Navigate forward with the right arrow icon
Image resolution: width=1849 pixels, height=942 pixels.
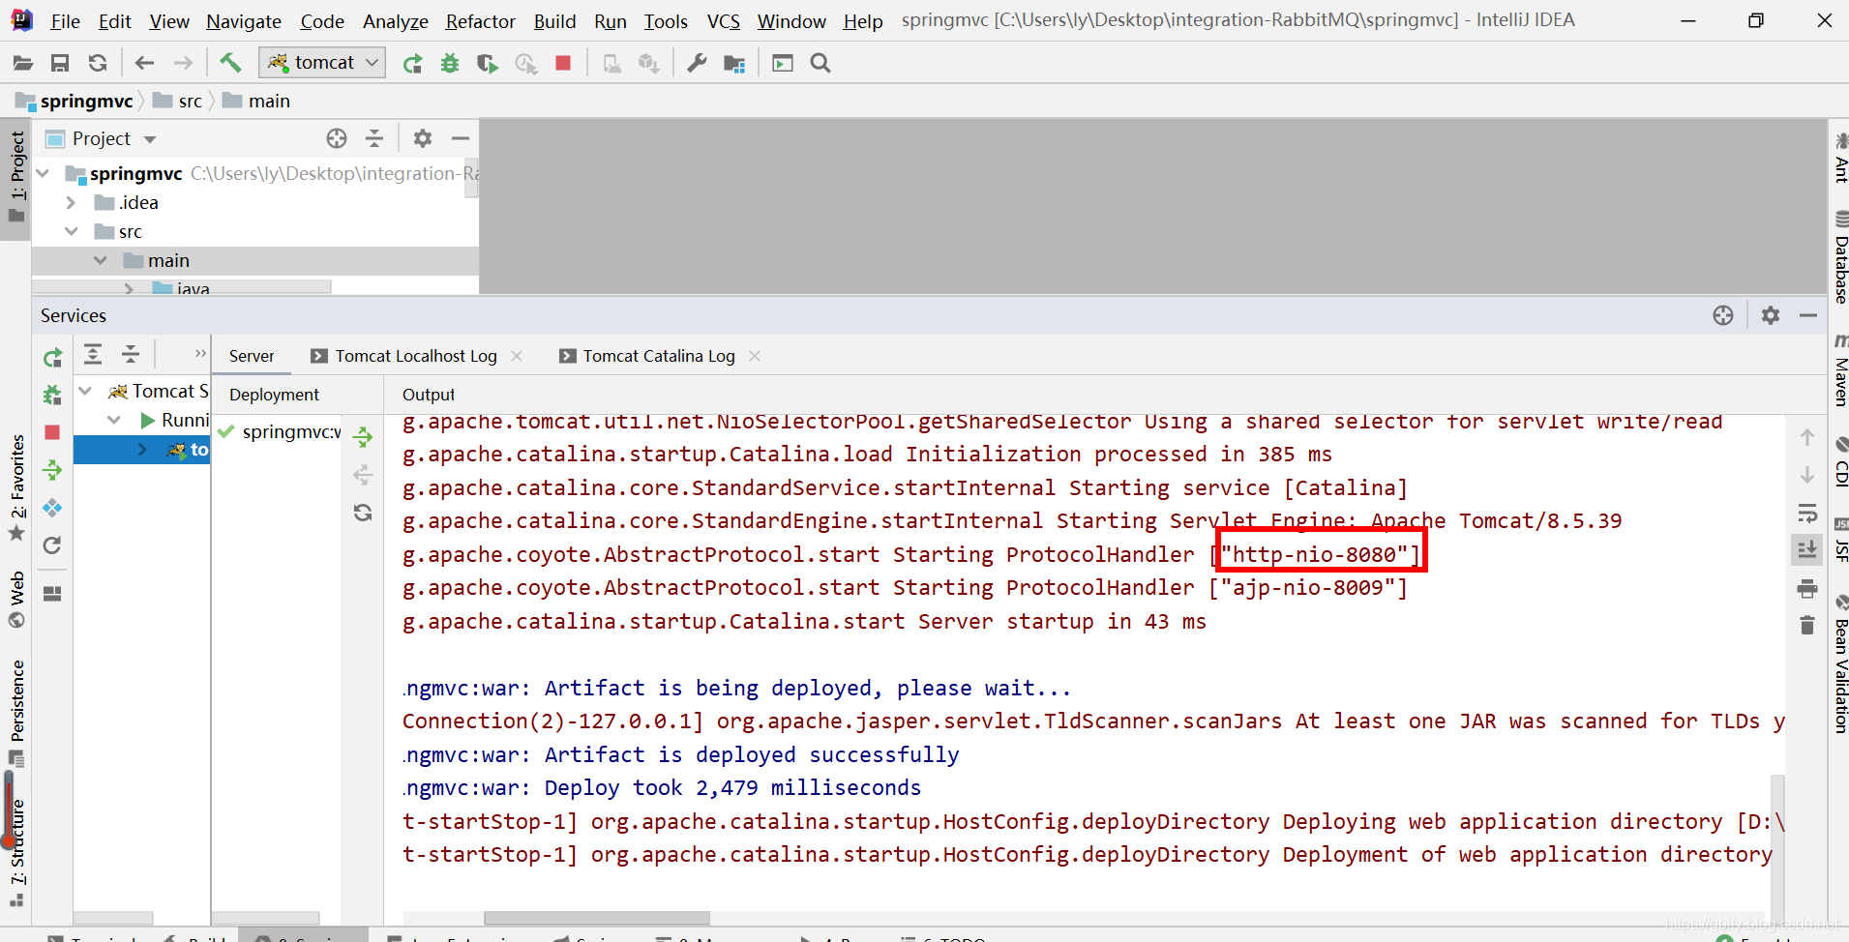183,64
